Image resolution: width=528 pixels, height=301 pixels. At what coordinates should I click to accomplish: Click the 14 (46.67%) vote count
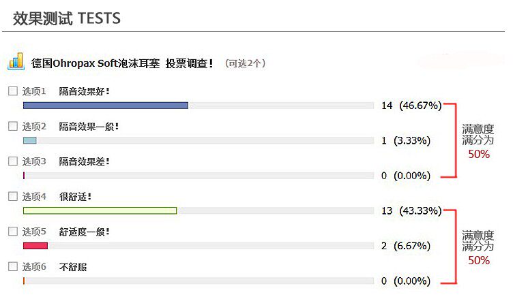(x=411, y=106)
